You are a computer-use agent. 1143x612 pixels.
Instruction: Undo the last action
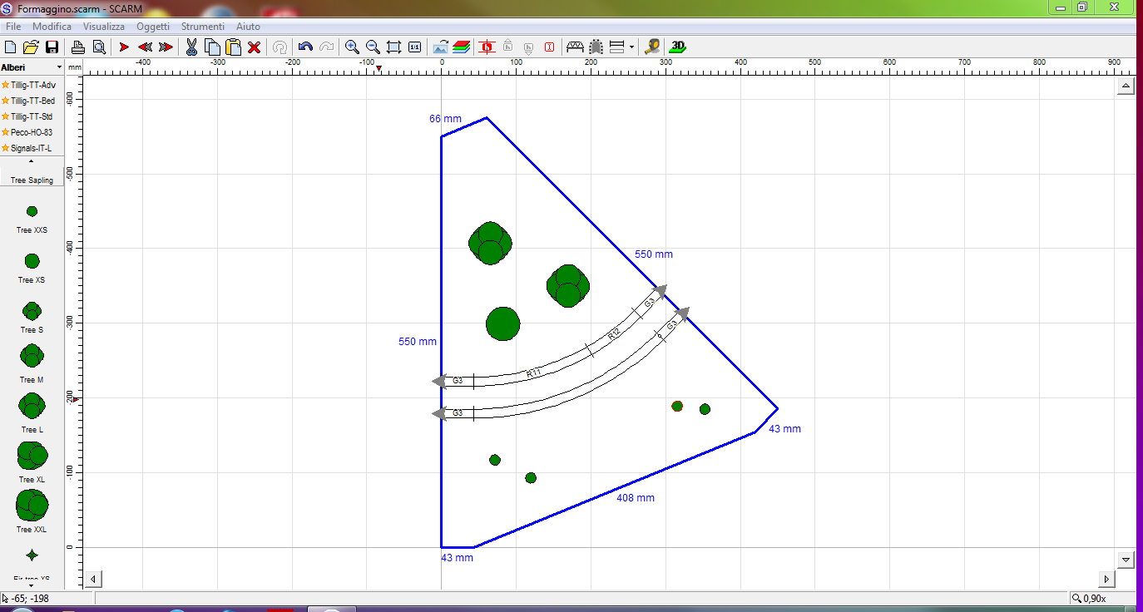point(305,47)
